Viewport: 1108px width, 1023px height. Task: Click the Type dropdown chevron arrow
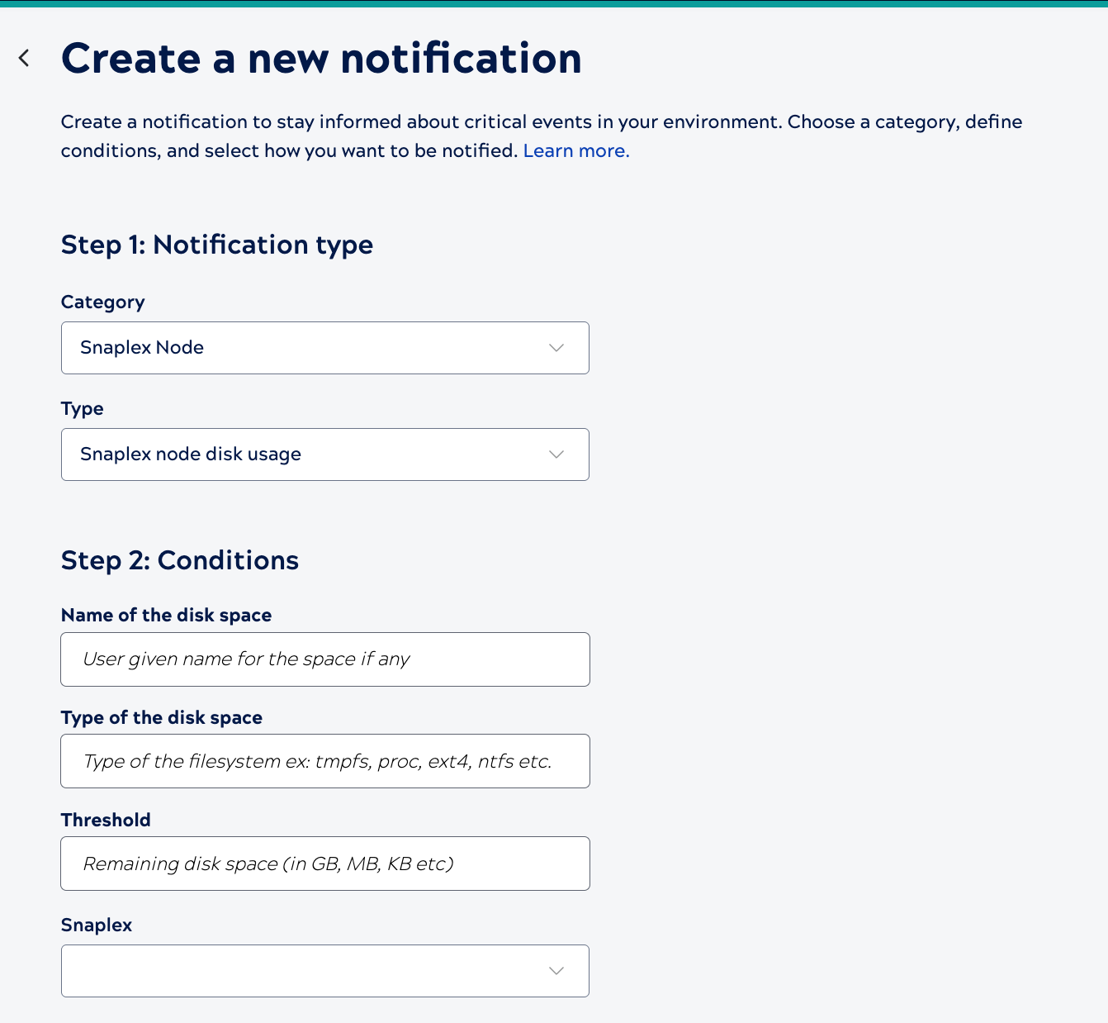(556, 454)
